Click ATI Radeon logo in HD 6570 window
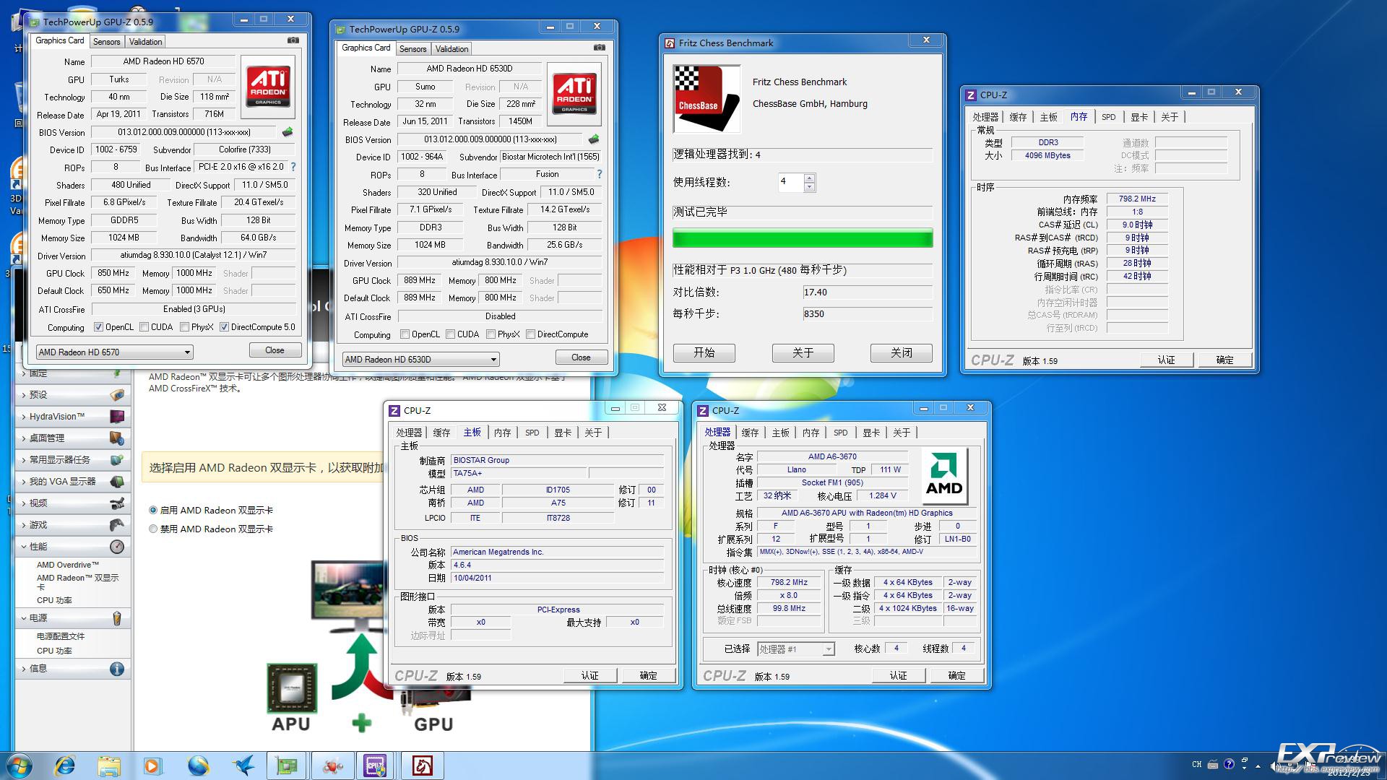 tap(267, 87)
